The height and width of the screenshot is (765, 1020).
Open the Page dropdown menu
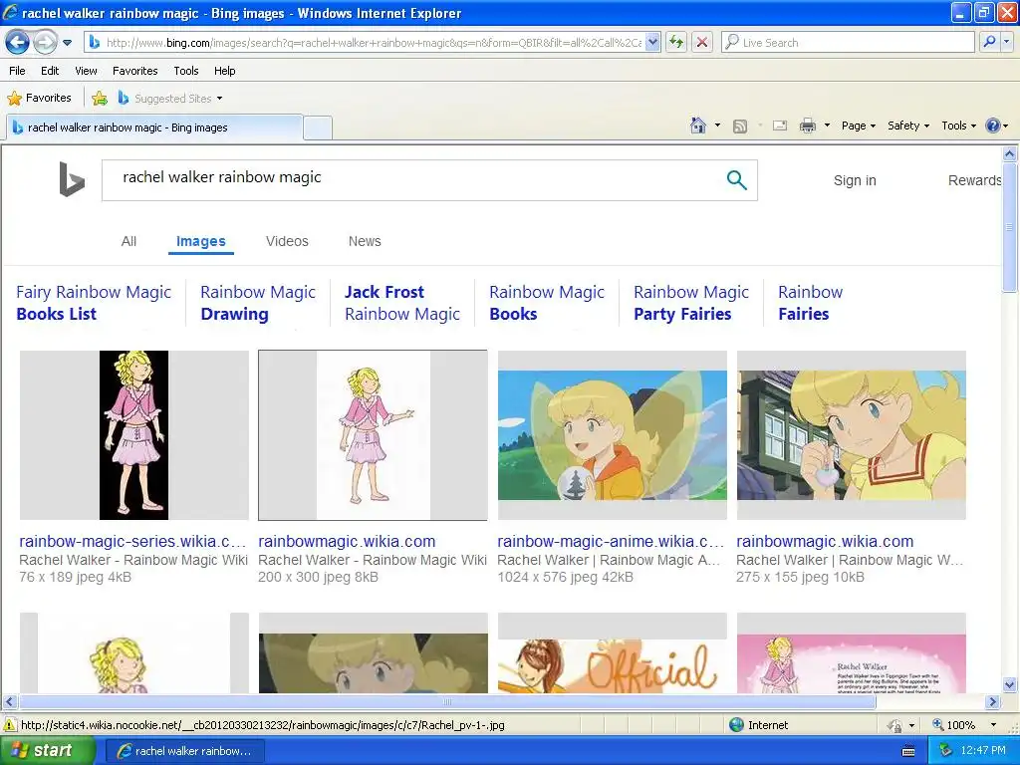click(x=858, y=126)
